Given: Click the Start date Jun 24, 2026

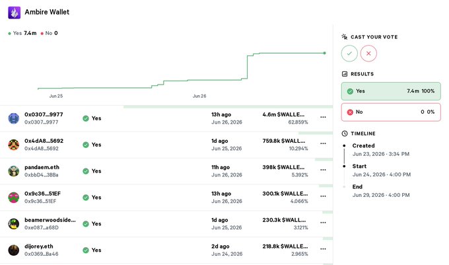Looking at the screenshot, I should click(382, 174).
